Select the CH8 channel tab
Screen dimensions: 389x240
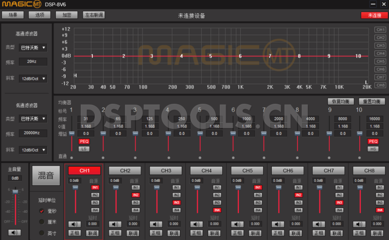pyautogui.click(x=369, y=171)
